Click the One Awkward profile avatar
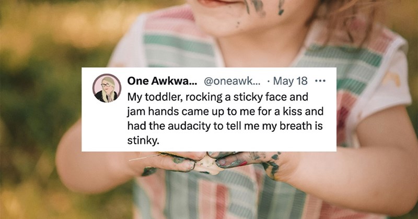 107,88
